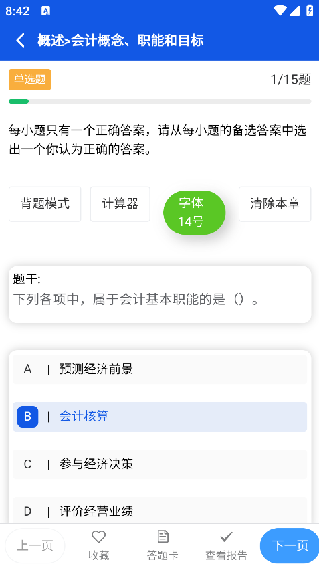This screenshot has height=568, width=319.
Task: Tap the 上一页 previous page button
Action: tap(35, 545)
